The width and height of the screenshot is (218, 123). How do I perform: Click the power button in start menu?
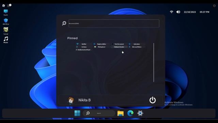(153, 100)
